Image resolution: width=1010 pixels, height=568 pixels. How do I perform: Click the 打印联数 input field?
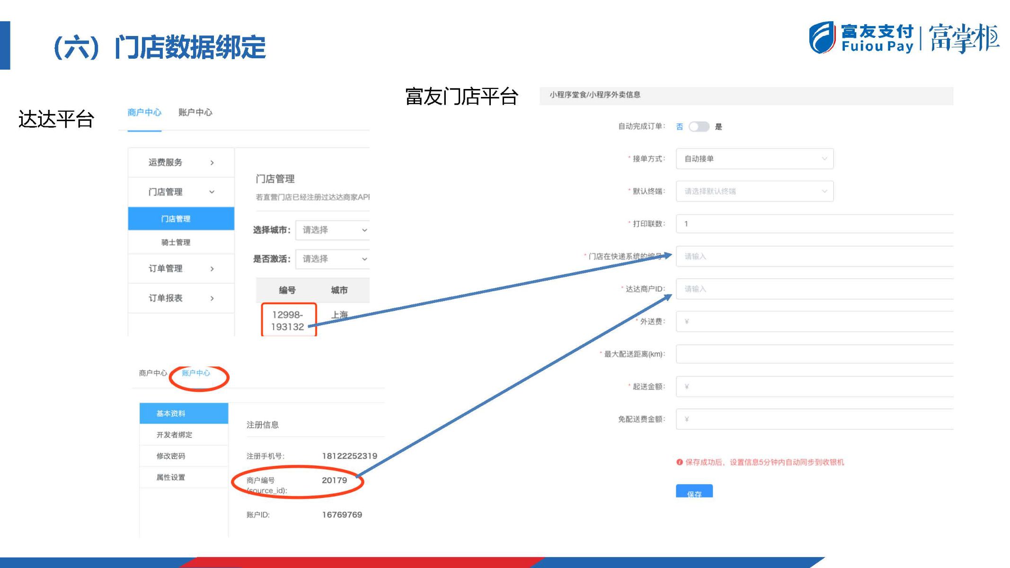(x=815, y=223)
